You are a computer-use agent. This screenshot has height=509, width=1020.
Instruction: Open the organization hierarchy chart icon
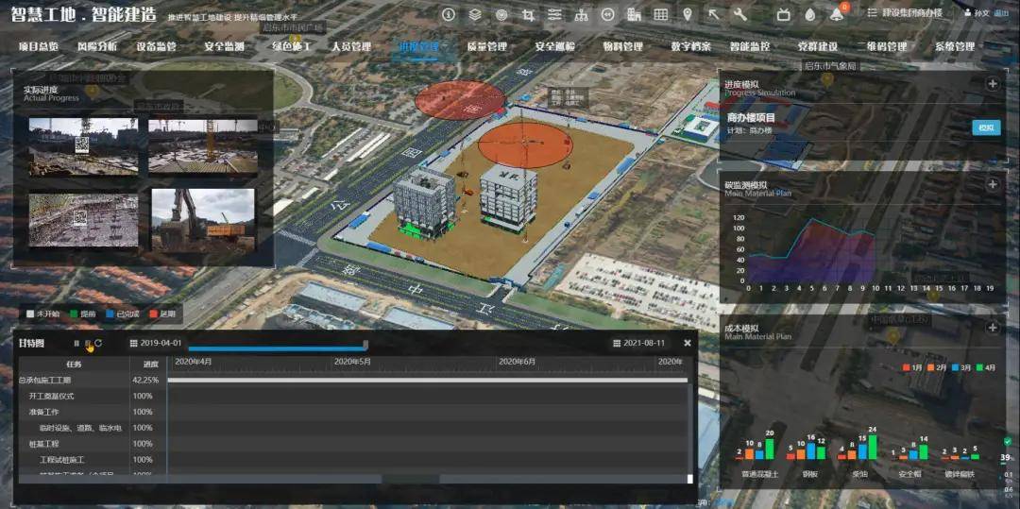581,14
